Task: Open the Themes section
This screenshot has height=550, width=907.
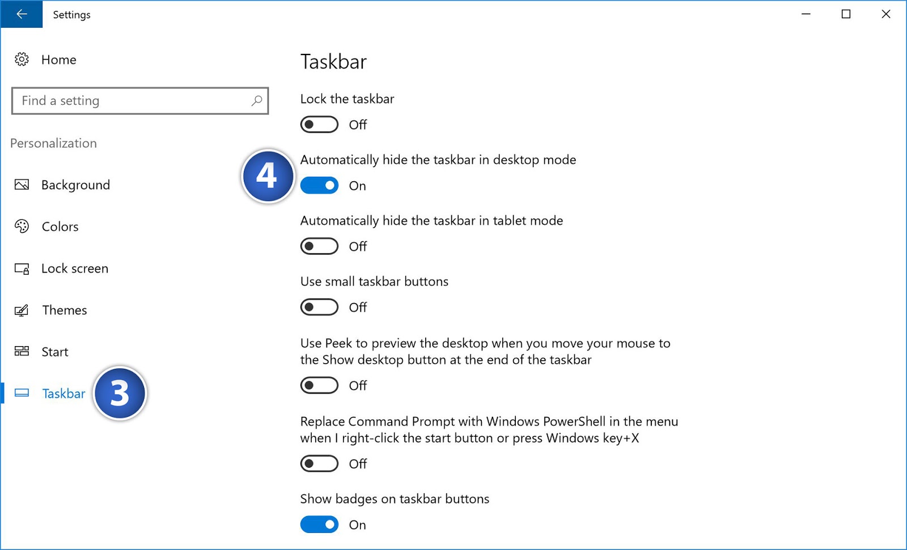Action: [x=65, y=310]
